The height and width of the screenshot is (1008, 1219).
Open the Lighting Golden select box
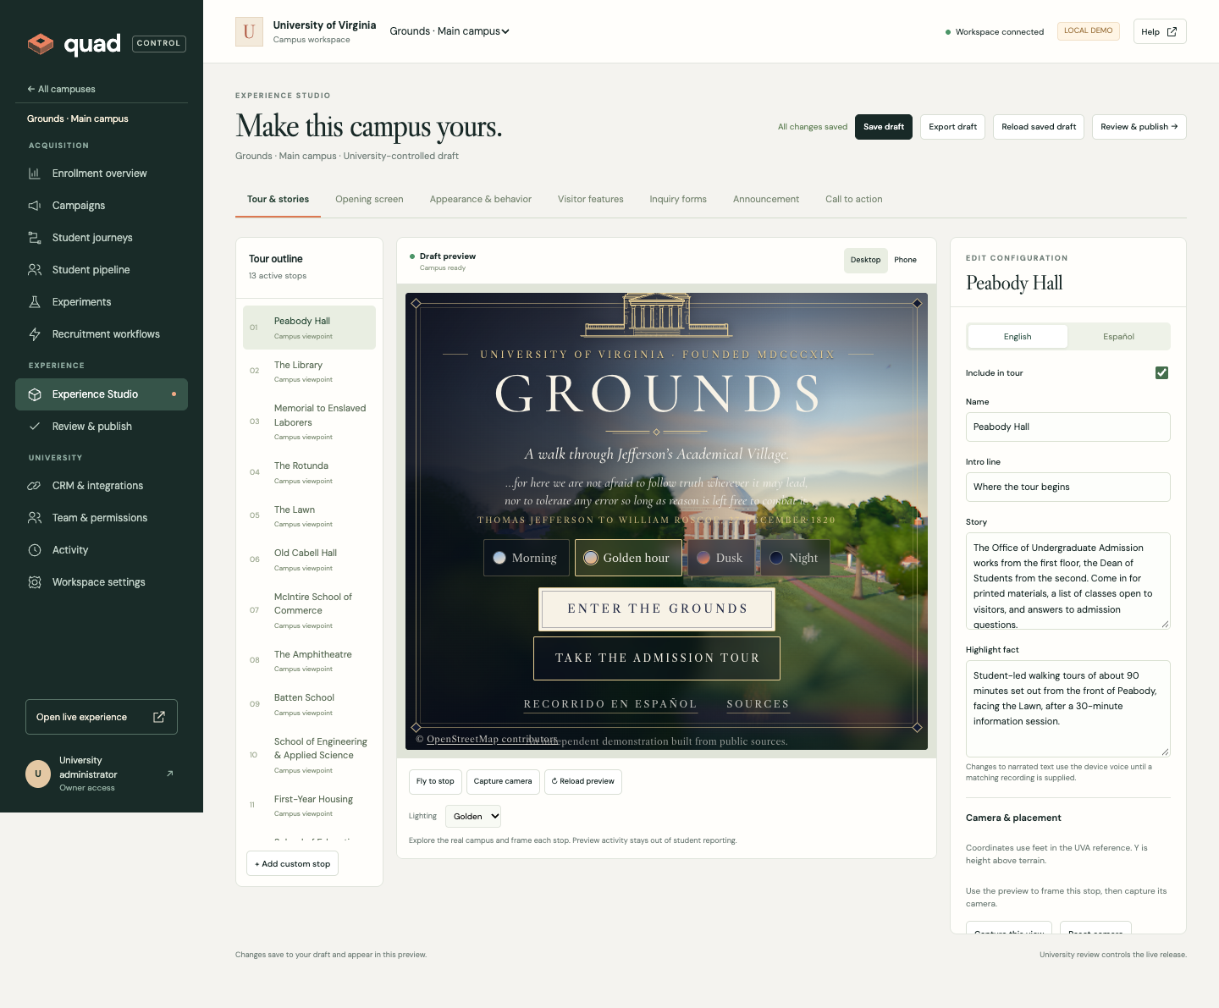473,817
